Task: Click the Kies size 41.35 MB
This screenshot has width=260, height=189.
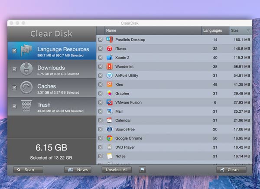Action: 242,85
